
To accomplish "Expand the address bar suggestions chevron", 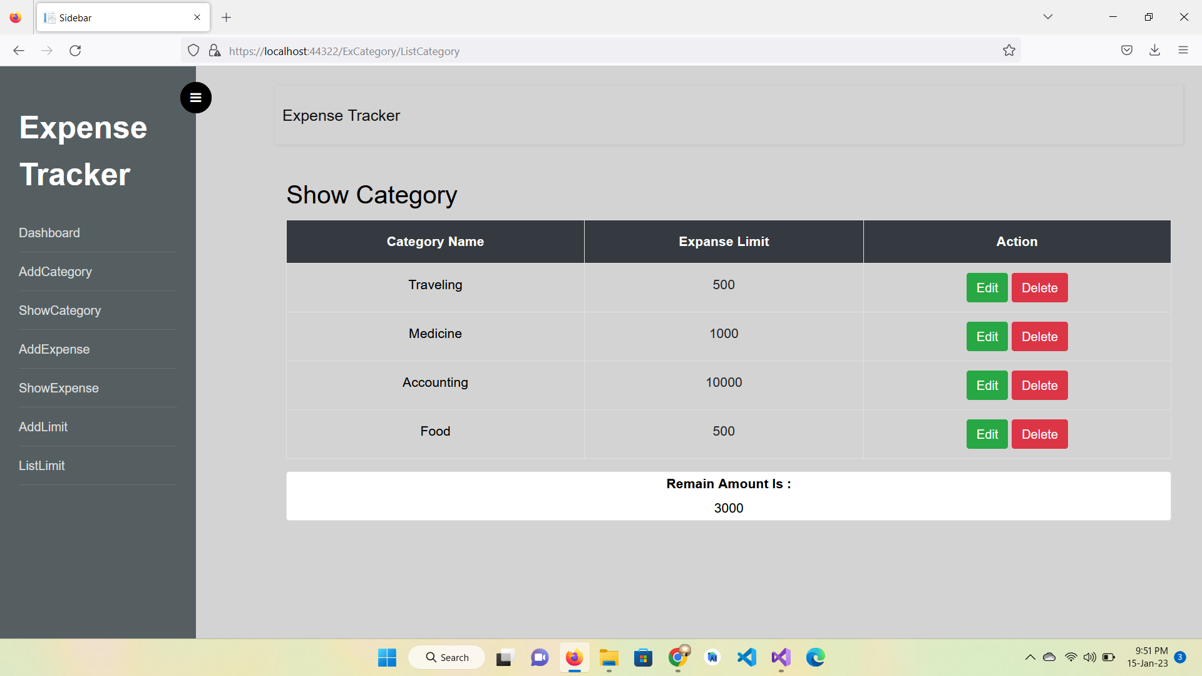I will (1048, 17).
